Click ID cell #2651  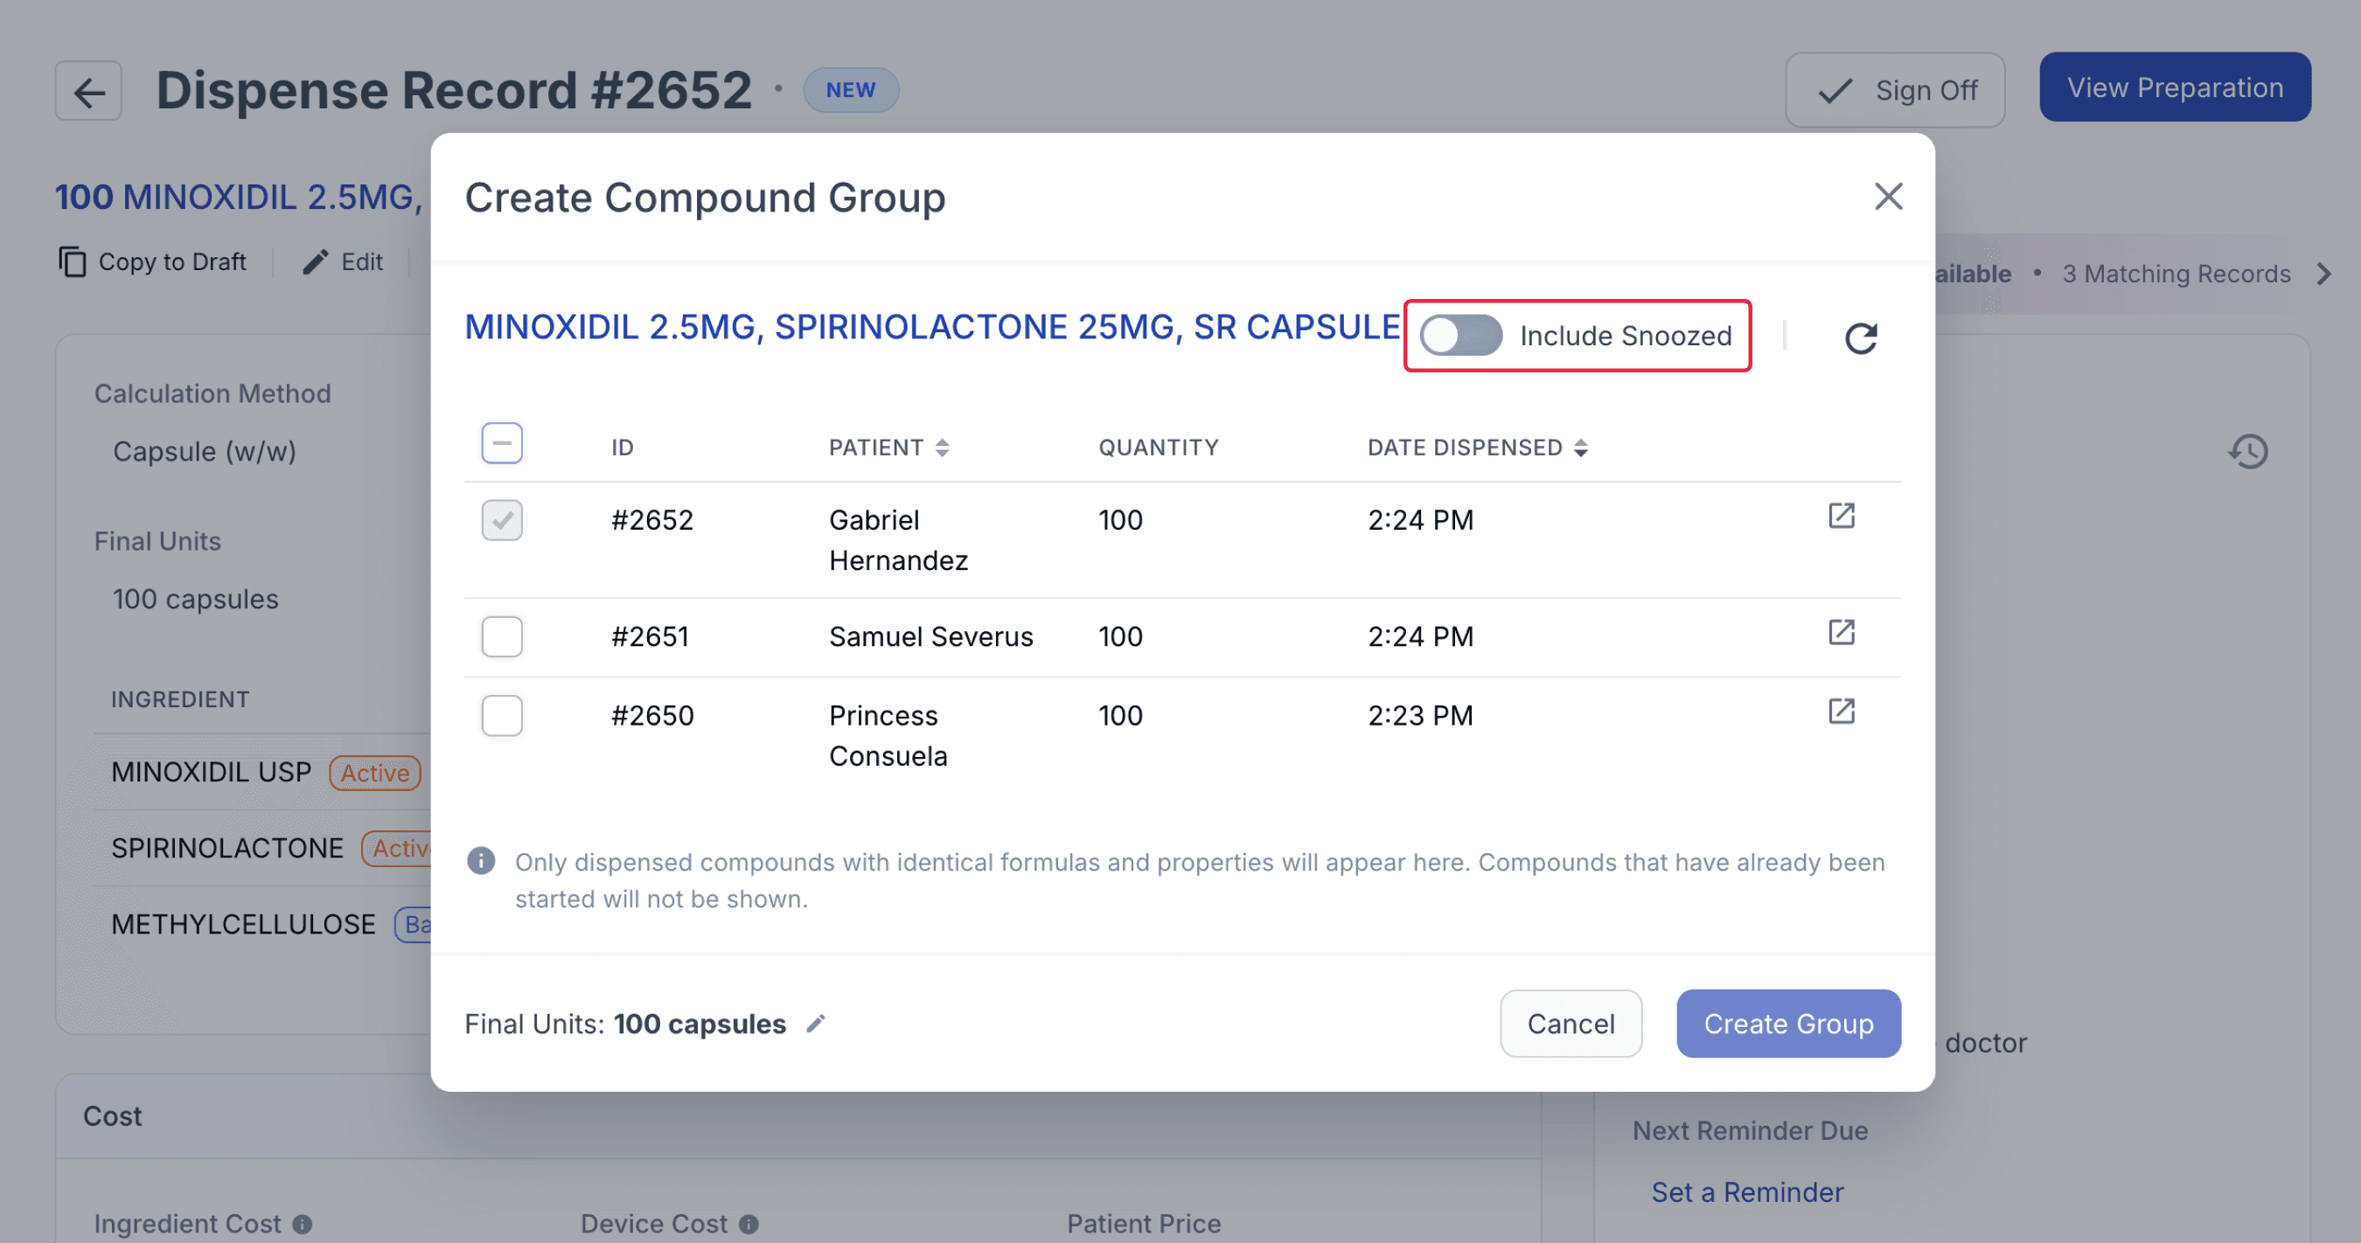[x=650, y=636]
